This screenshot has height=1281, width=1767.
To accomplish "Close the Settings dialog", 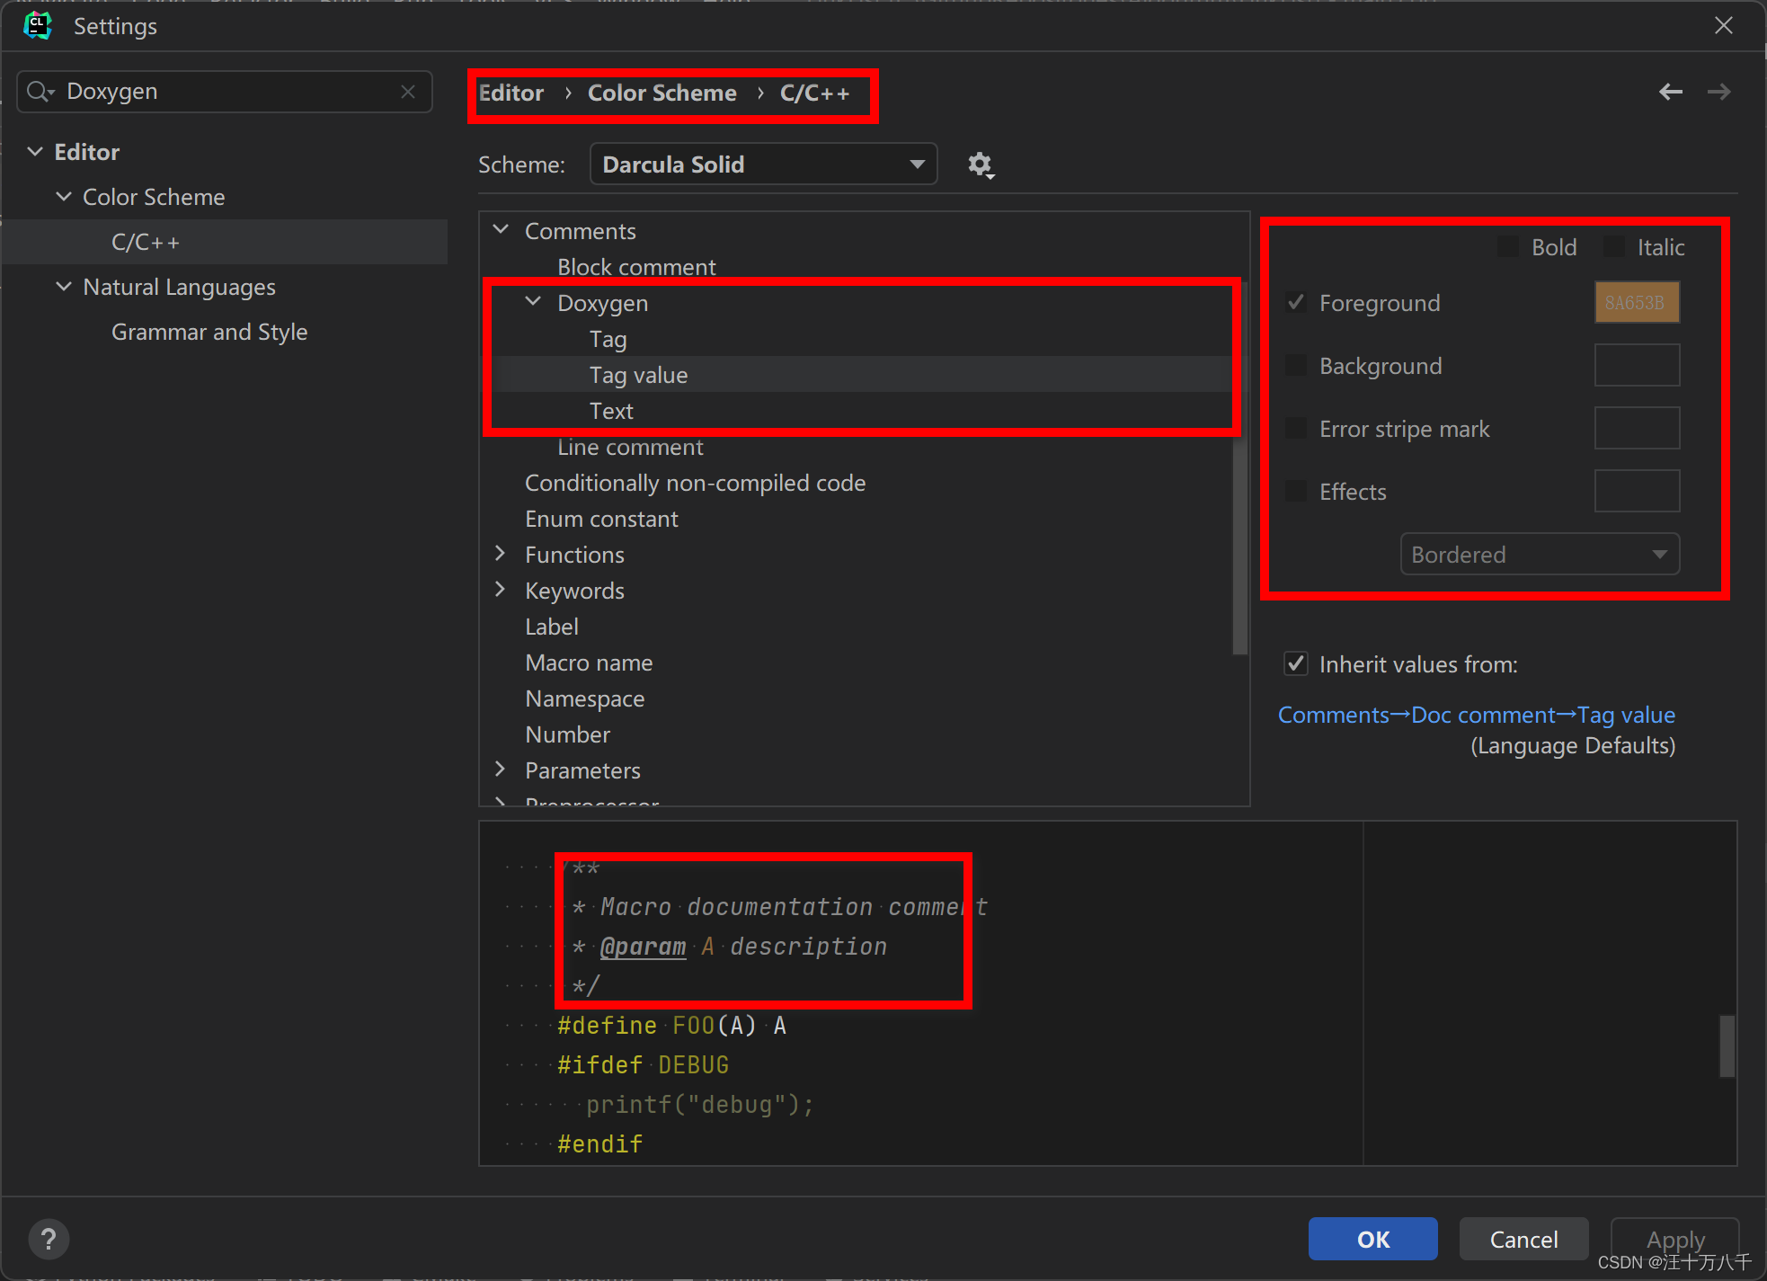I will 1723,25.
